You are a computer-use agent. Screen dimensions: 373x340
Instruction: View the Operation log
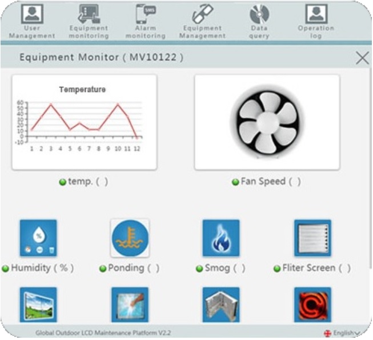[316, 21]
